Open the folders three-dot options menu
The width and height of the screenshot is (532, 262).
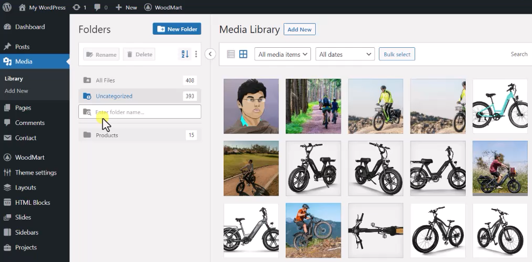pos(196,54)
